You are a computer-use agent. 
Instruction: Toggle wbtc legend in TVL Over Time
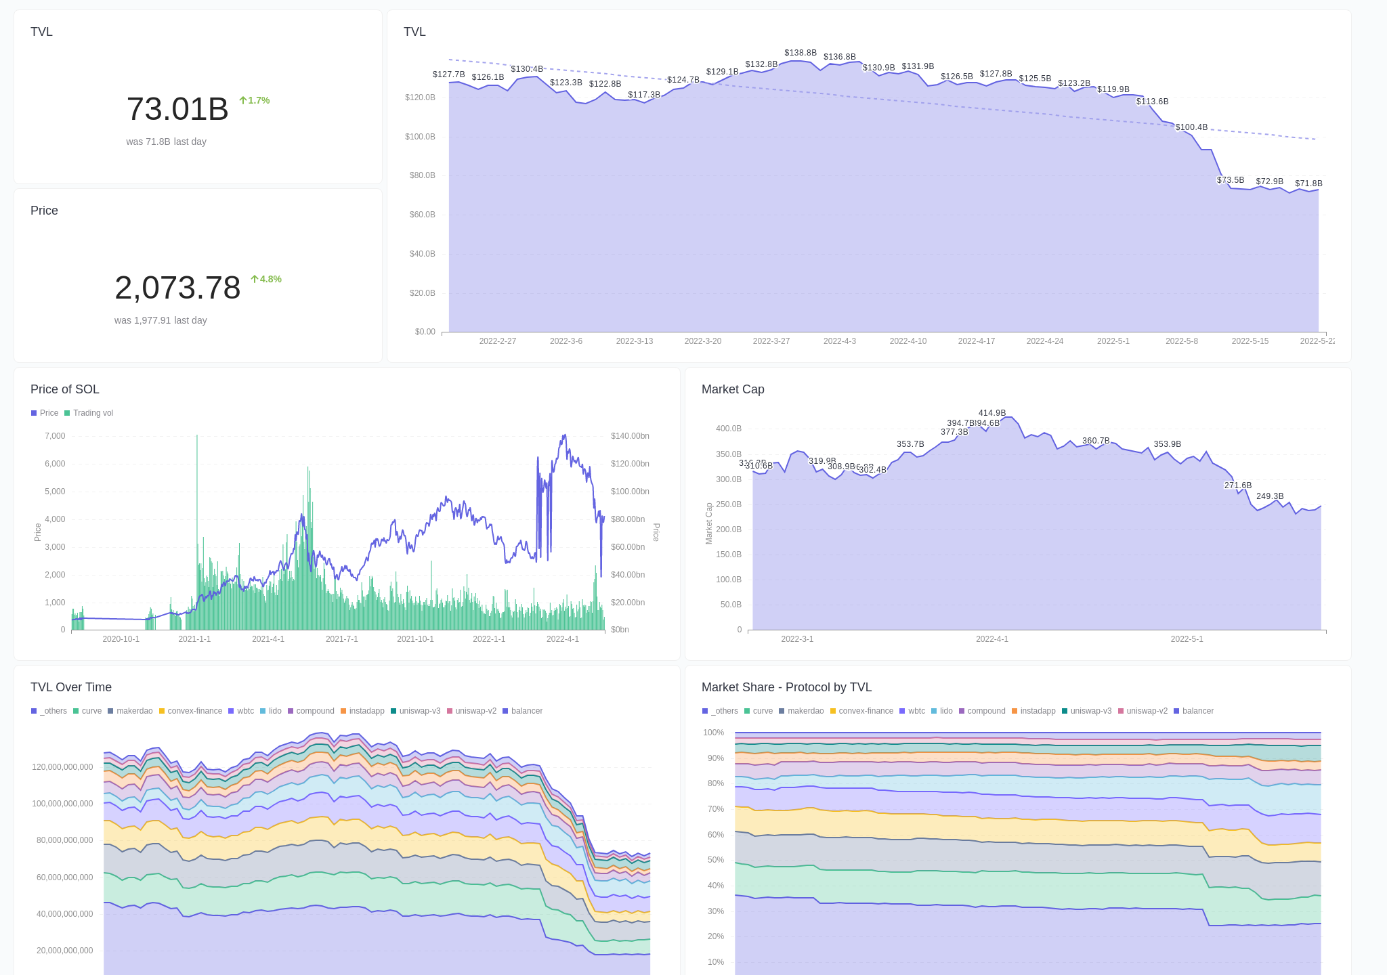pos(241,711)
